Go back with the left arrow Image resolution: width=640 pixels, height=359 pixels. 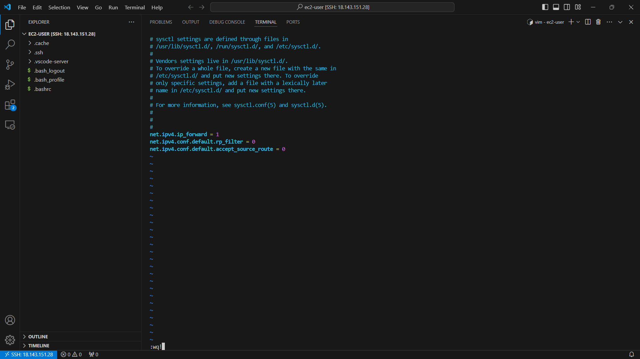(191, 7)
